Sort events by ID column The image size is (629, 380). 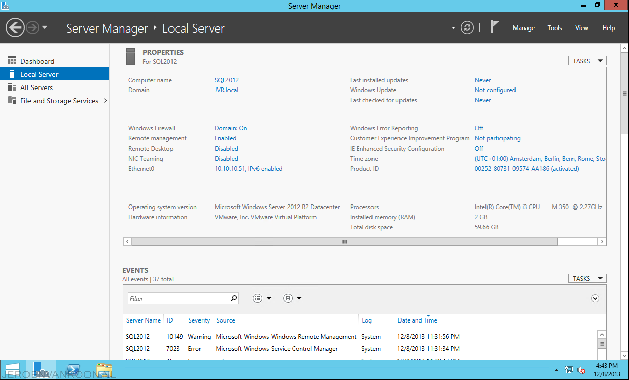coord(170,320)
